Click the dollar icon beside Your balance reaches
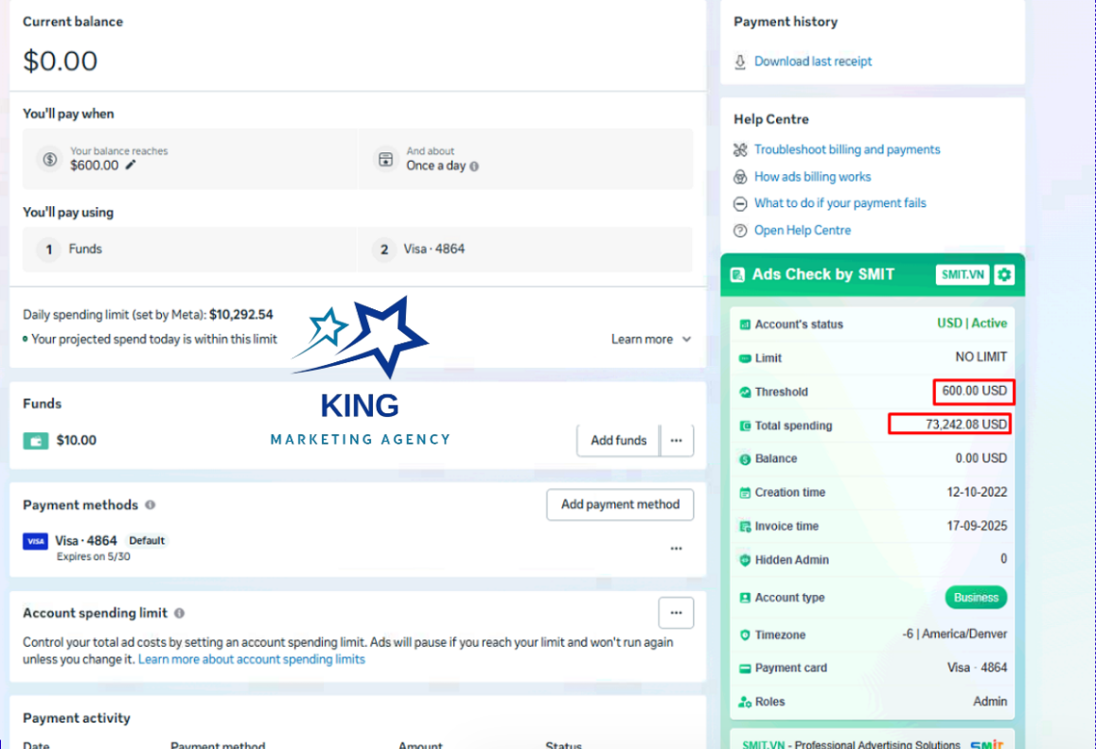Image resolution: width=1096 pixels, height=749 pixels. click(x=49, y=159)
